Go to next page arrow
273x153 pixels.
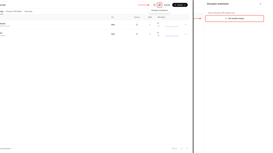[187, 149]
